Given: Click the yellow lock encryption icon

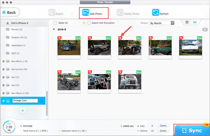Looking at the screenshot, I should (x=84, y=23).
